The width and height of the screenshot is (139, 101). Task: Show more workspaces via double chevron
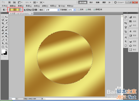(x=110, y=3)
